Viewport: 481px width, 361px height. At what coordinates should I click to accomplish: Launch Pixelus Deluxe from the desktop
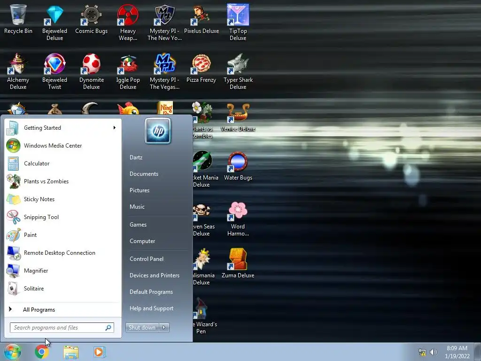(201, 19)
